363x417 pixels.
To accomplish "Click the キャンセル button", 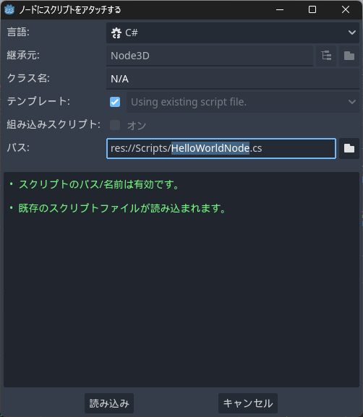I will (x=248, y=403).
